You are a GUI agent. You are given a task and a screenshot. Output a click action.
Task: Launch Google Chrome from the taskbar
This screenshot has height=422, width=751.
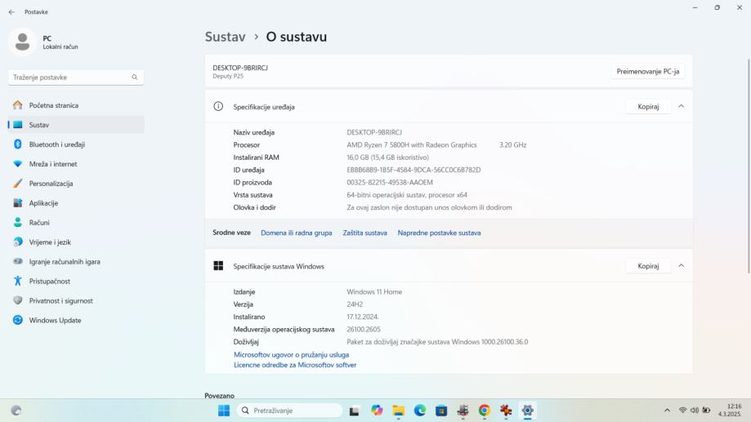(485, 411)
